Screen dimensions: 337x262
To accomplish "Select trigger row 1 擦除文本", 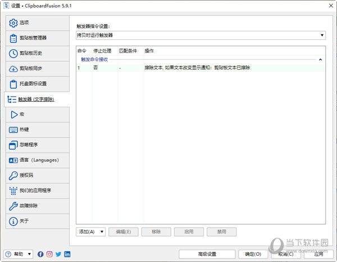I will (x=201, y=68).
